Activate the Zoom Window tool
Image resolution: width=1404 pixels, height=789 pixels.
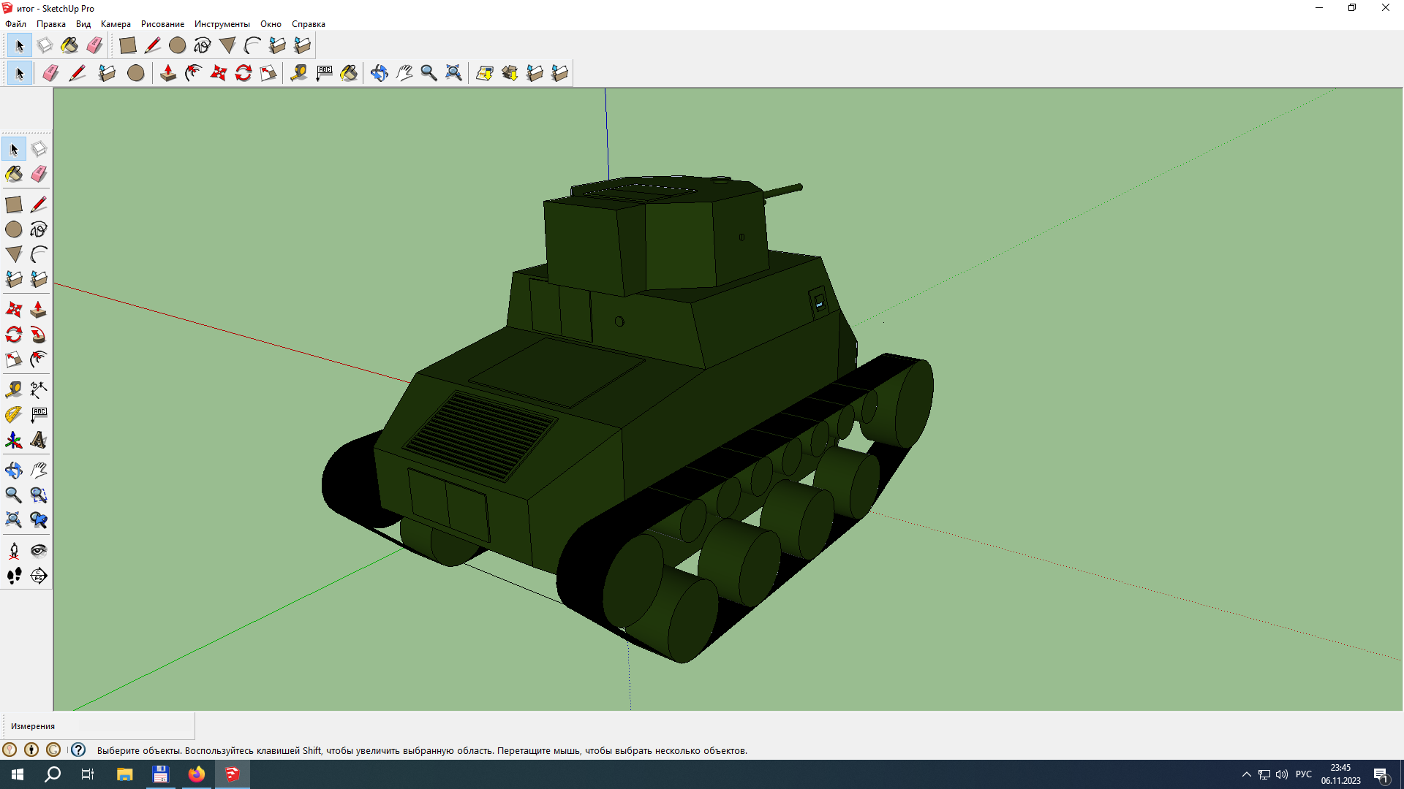(x=39, y=495)
